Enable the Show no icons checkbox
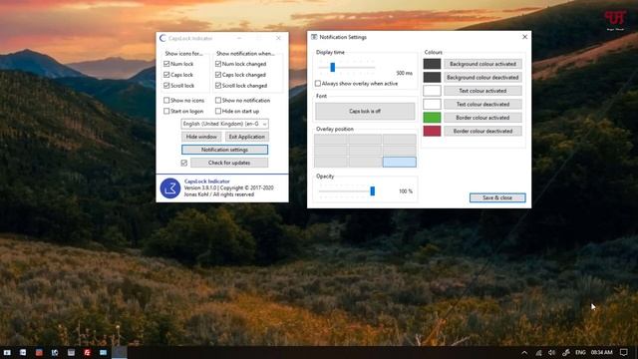Screen dimensions: 638x359 click(166, 100)
